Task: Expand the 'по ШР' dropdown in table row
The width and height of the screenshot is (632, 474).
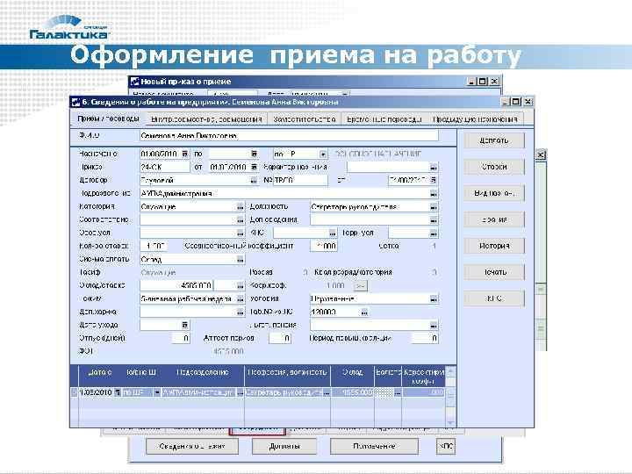Action: pyautogui.click(x=157, y=392)
